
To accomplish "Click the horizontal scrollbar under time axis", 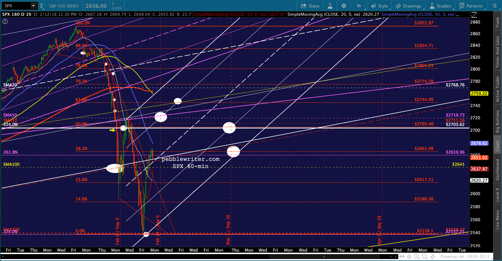I will [x=324, y=257].
